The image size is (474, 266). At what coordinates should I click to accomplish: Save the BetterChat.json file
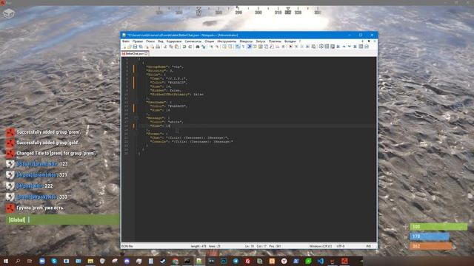tap(135, 47)
